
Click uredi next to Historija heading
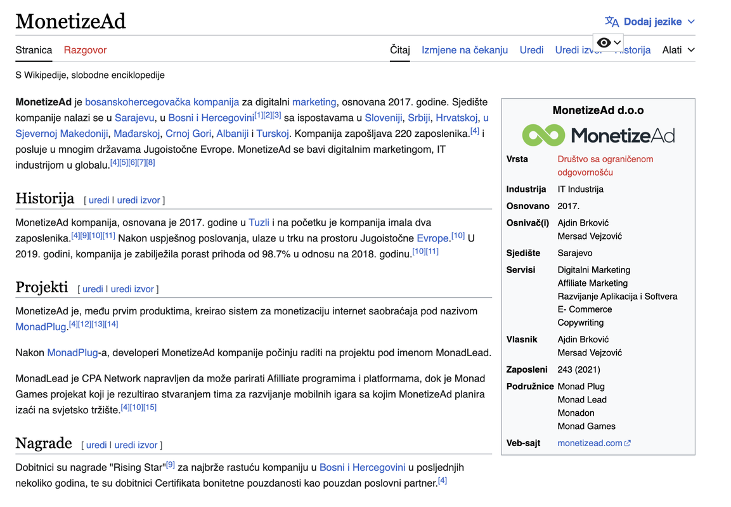click(99, 200)
